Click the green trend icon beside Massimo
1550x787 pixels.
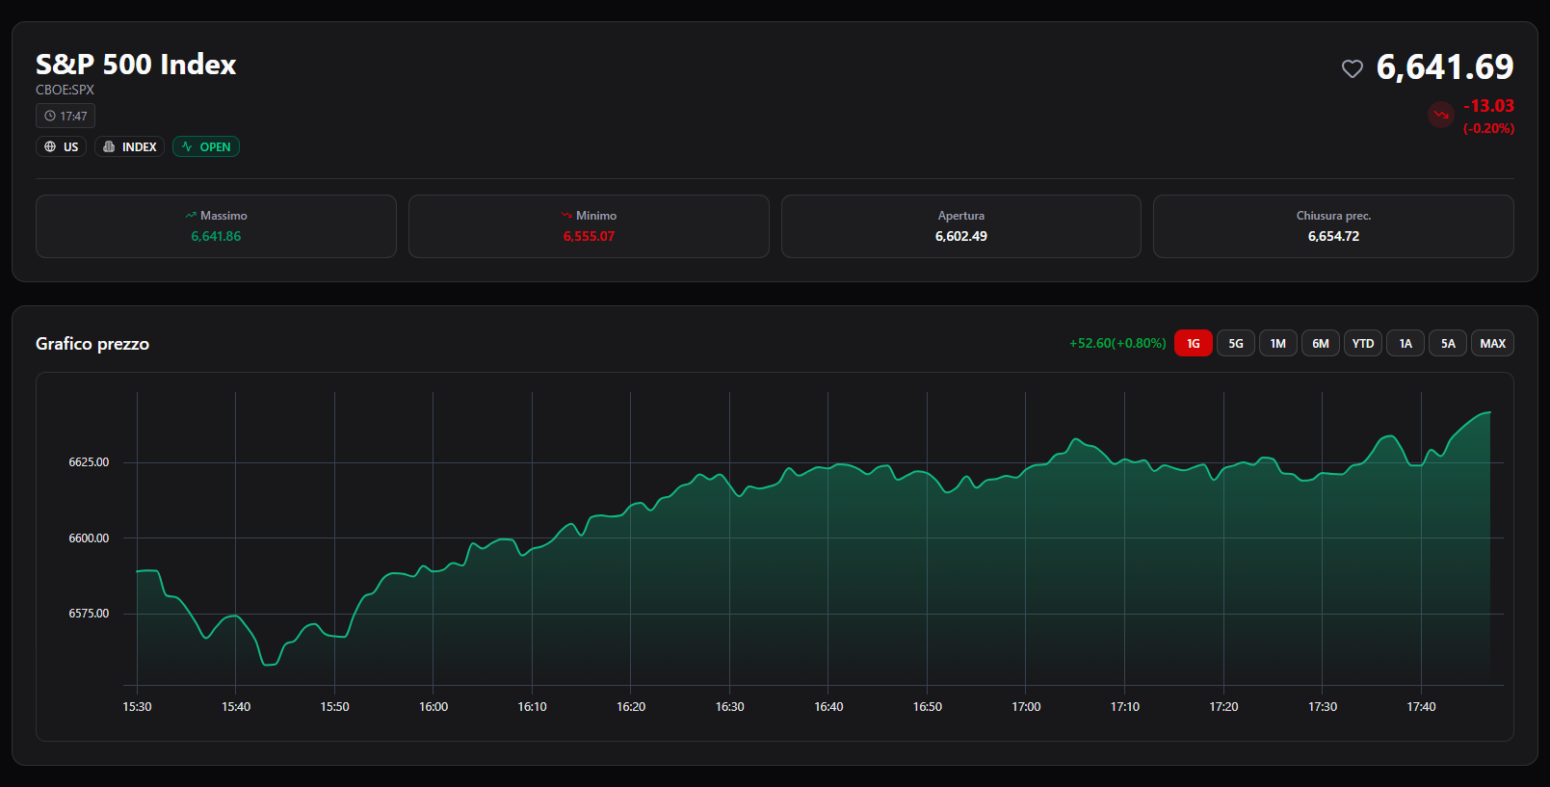pyautogui.click(x=191, y=216)
